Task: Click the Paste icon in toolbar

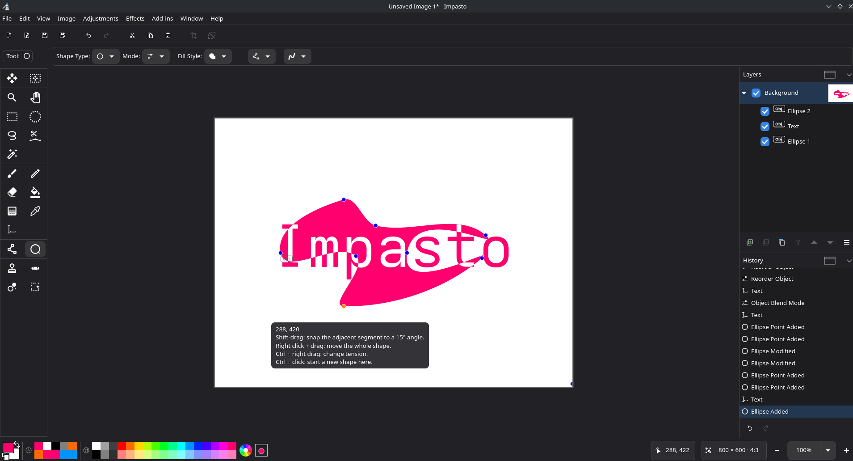Action: point(168,35)
